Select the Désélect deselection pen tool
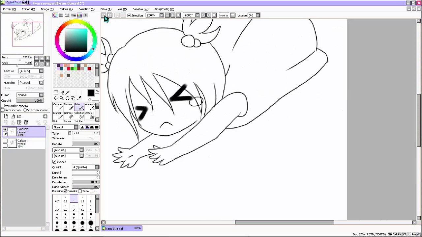Screen dimensions: 422x237 pyautogui.click(x=90, y=115)
